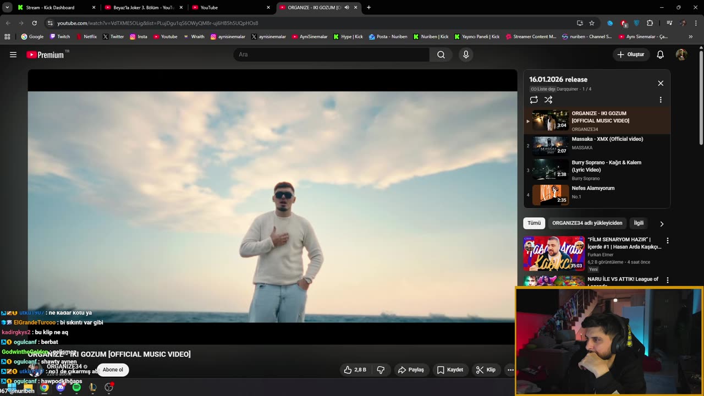The image size is (704, 396).
Task: Open the ORGANIZE34 channel name link
Action: point(64,366)
